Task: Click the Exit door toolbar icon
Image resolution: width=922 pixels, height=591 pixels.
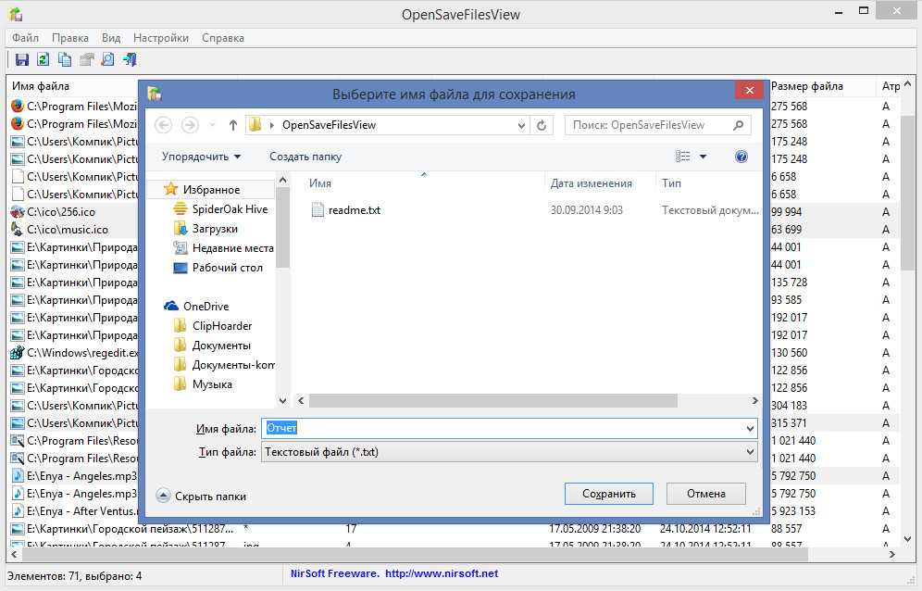Action: tap(130, 60)
